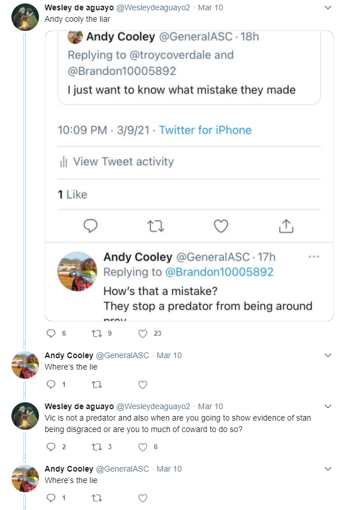Open options chevron on last Andy Cooley tweet
The image size is (344, 510).
point(328,469)
